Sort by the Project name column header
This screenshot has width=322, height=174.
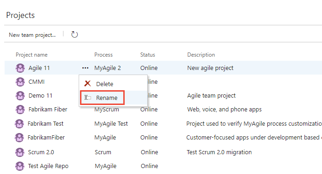[x=32, y=55]
